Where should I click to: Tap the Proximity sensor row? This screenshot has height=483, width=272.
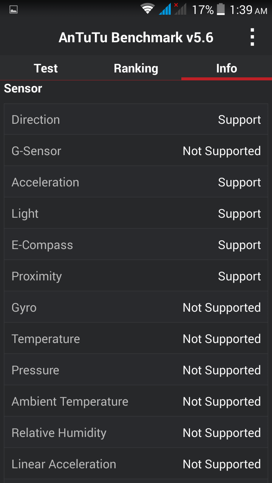click(136, 276)
